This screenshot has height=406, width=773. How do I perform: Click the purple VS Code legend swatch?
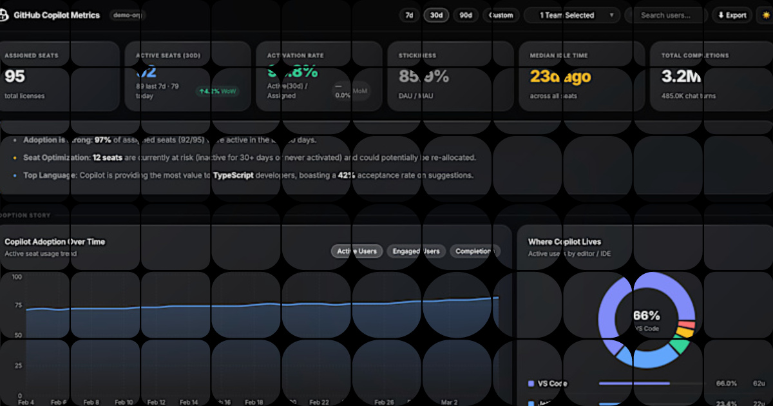coord(531,383)
